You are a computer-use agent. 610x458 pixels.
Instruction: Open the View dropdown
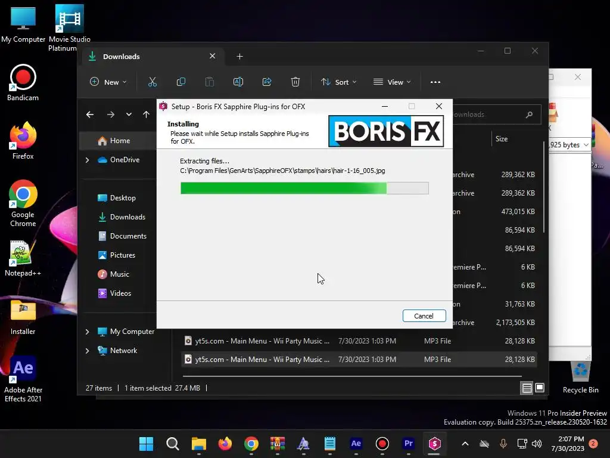pyautogui.click(x=392, y=82)
